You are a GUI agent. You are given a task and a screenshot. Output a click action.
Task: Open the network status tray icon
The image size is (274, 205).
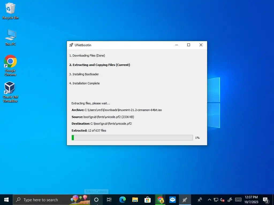216,200
